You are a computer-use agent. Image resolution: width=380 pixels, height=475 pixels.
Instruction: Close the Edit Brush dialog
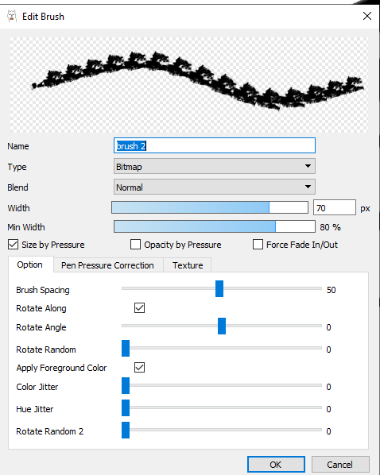[x=367, y=16]
